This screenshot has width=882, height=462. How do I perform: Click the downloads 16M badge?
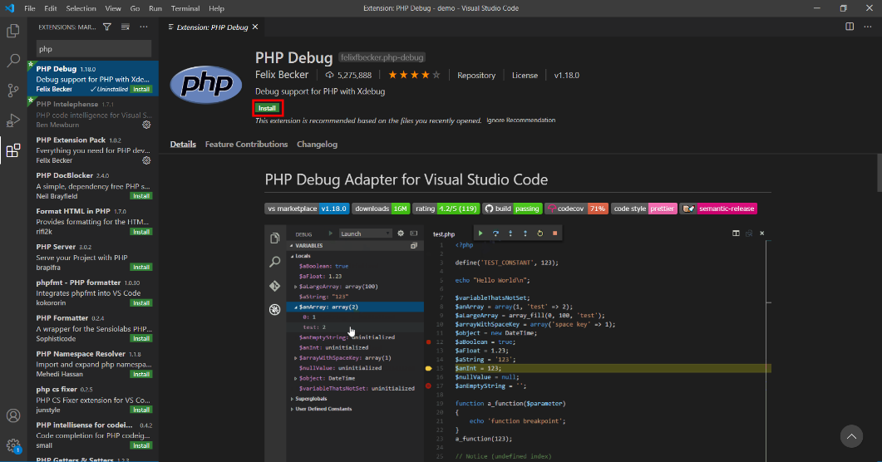pyautogui.click(x=381, y=209)
